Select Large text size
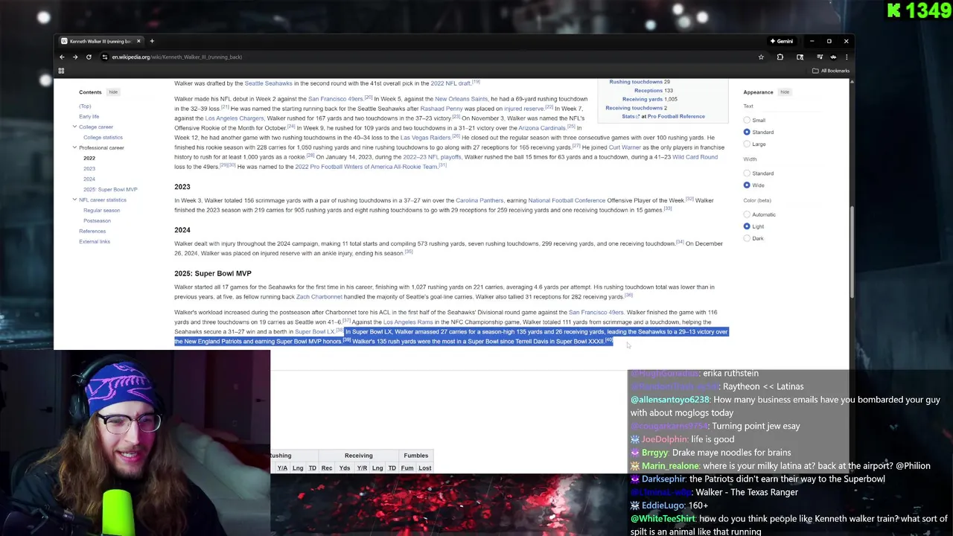Screen dimensions: 953x536 [747, 144]
